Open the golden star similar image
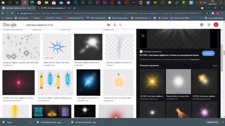The width and height of the screenshot is (225, 126). 152,82
